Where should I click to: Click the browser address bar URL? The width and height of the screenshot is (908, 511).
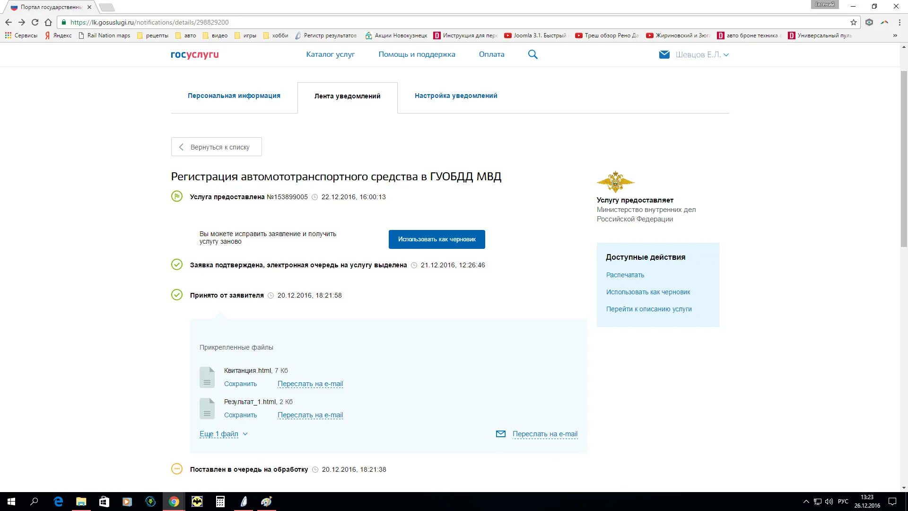pos(149,22)
